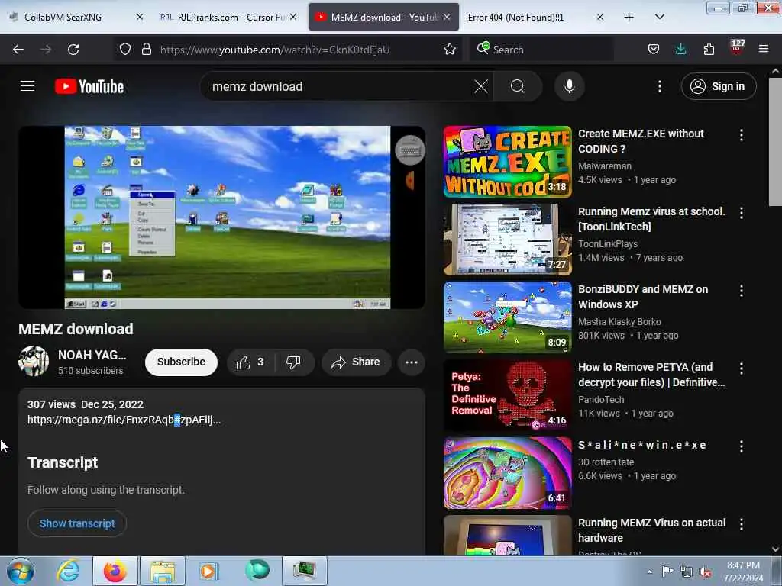
Task: Click the Firefox Search field
Action: coord(541,50)
